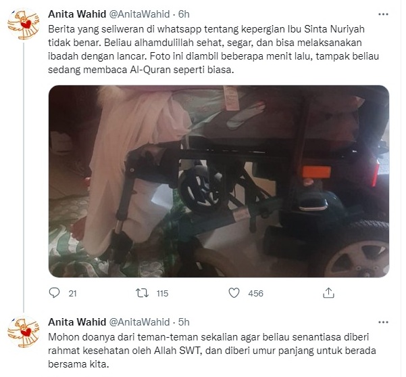Screen dimensions: 406x377
Task: Click the Anita Wahid name on the second tweet
Action: [77, 322]
